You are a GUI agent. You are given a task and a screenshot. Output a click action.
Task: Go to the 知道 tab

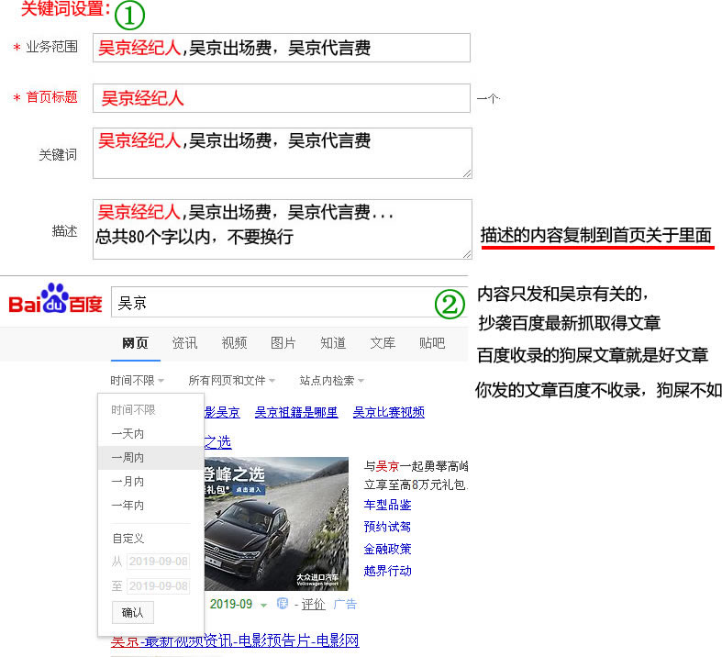tap(333, 343)
